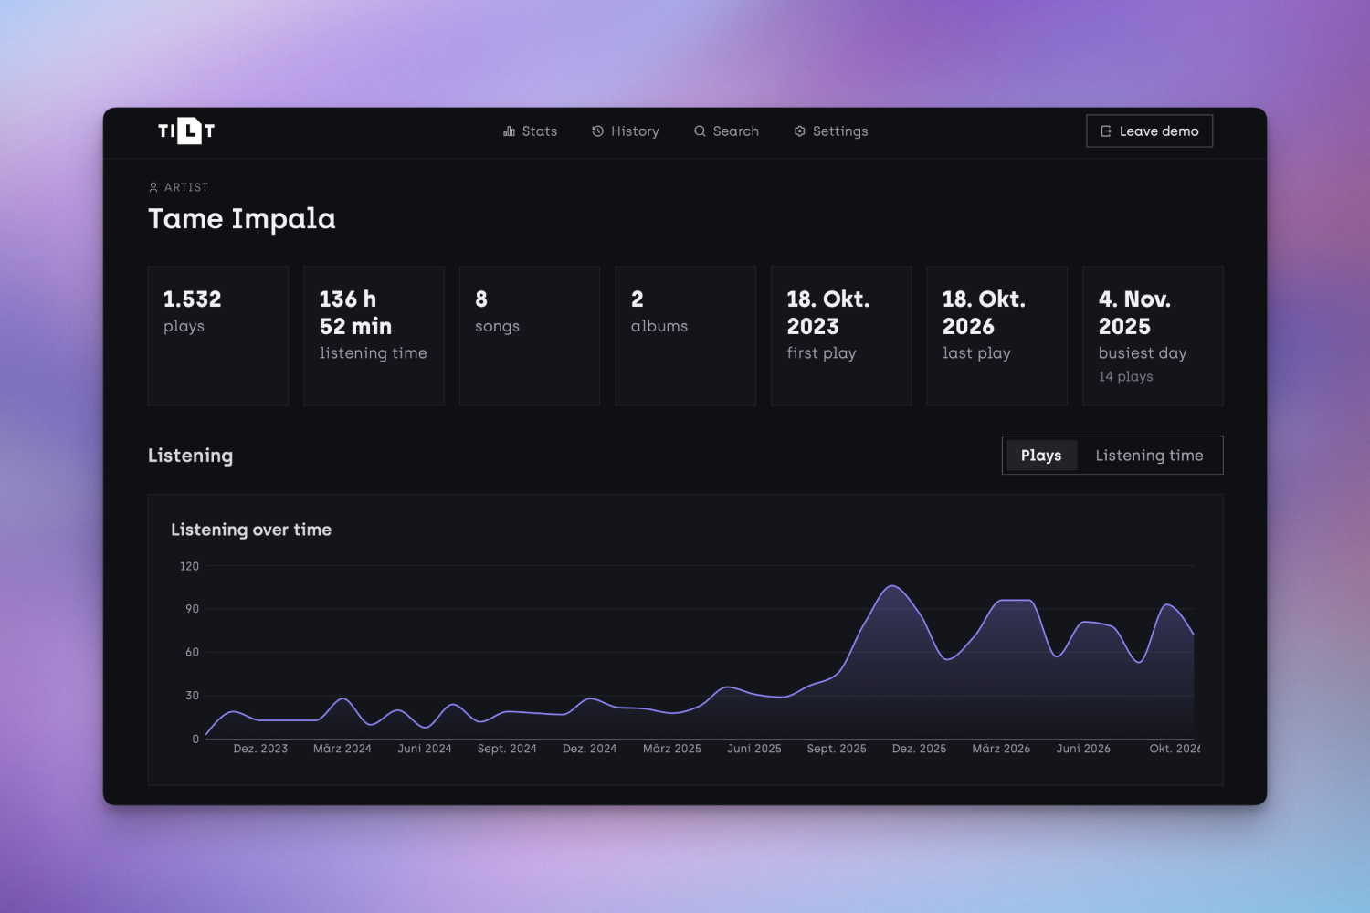Image resolution: width=1370 pixels, height=913 pixels.
Task: Click the magnifier icon beside Search
Action: [700, 131]
